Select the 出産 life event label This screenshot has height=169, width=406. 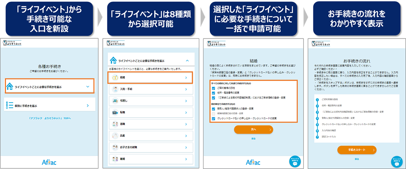[122, 136]
